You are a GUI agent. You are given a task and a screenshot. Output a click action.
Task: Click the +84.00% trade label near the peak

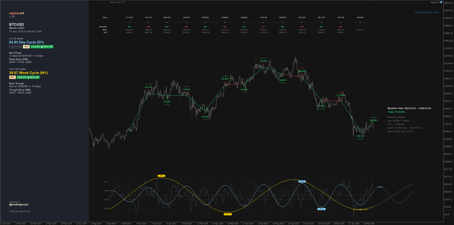264,61
